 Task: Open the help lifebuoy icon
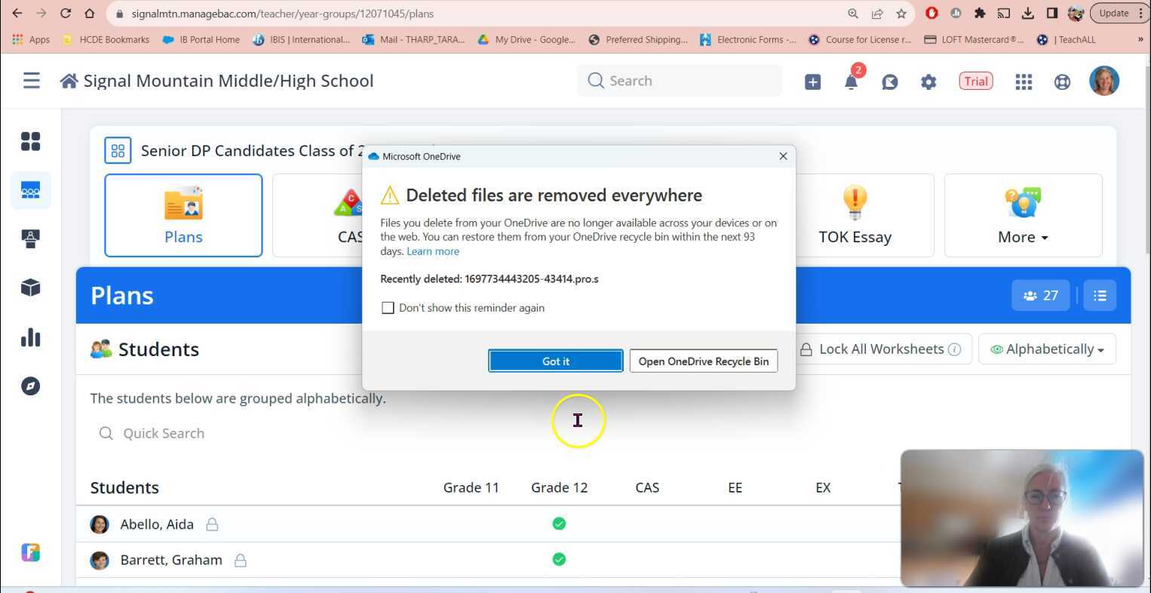(x=1062, y=81)
